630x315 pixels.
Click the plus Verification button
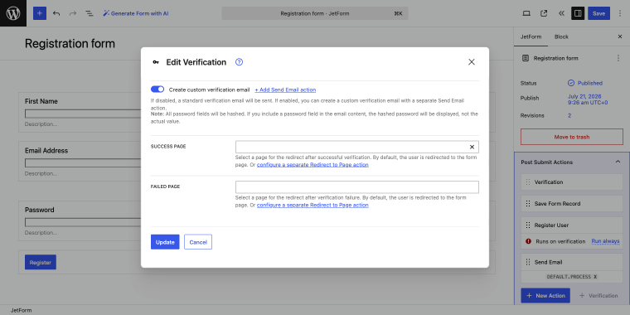coord(598,295)
